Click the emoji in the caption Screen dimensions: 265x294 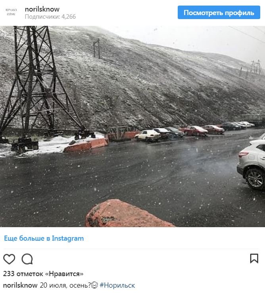tap(94, 285)
